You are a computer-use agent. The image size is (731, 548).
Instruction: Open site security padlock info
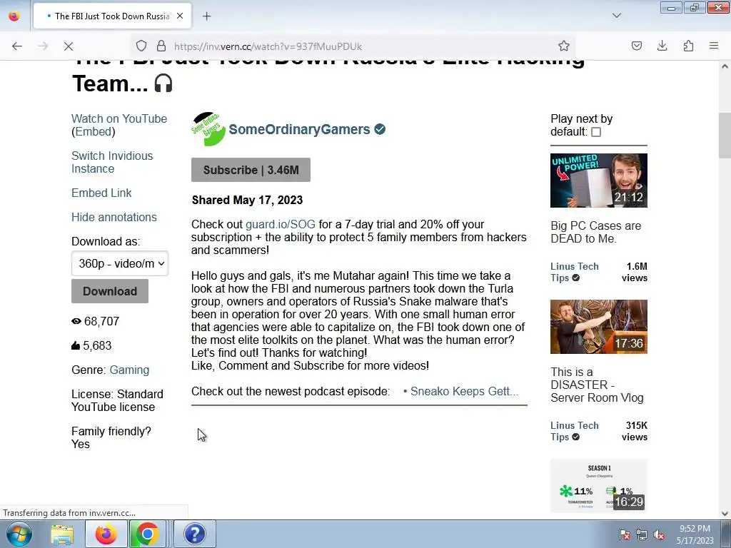161,46
